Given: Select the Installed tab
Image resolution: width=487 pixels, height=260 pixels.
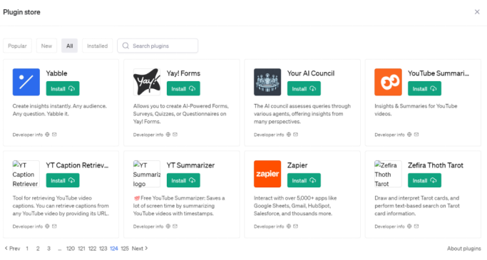Looking at the screenshot, I should pos(97,46).
